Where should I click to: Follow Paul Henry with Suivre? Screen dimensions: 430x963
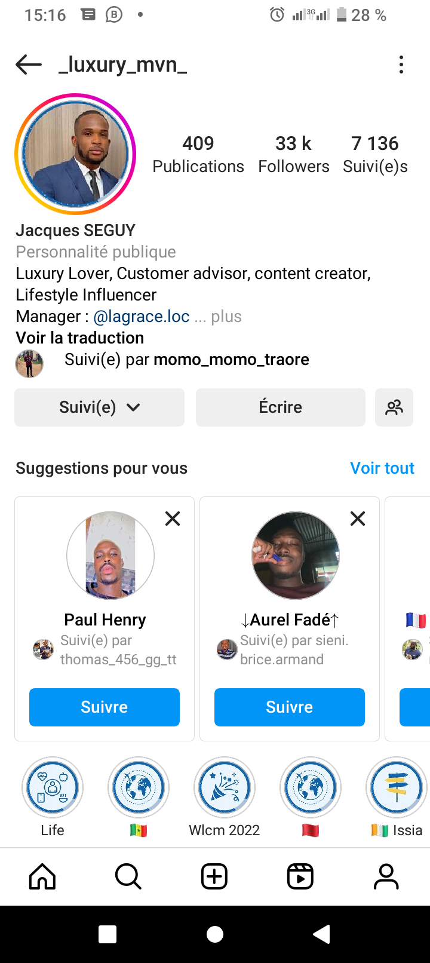click(x=105, y=707)
